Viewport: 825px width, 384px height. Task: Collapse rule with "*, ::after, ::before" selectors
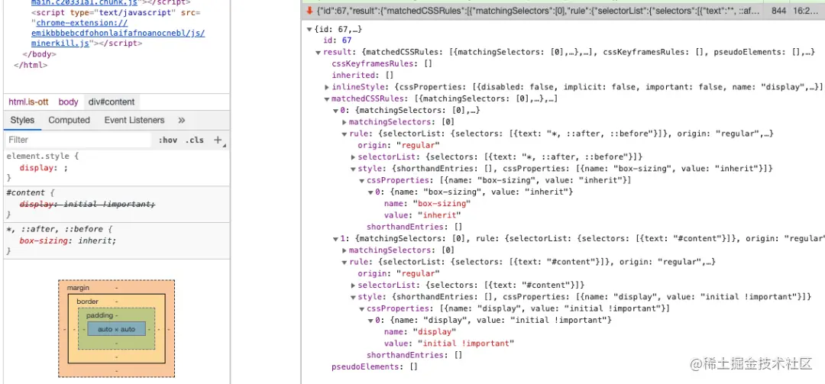pyautogui.click(x=344, y=134)
